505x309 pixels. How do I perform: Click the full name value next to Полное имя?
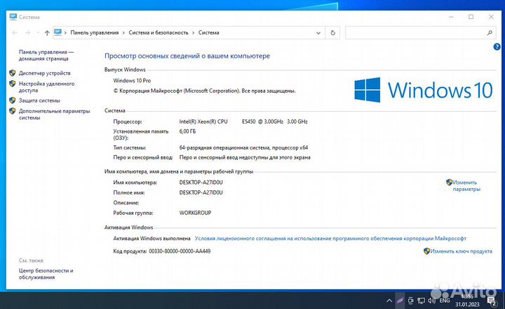[x=201, y=192]
